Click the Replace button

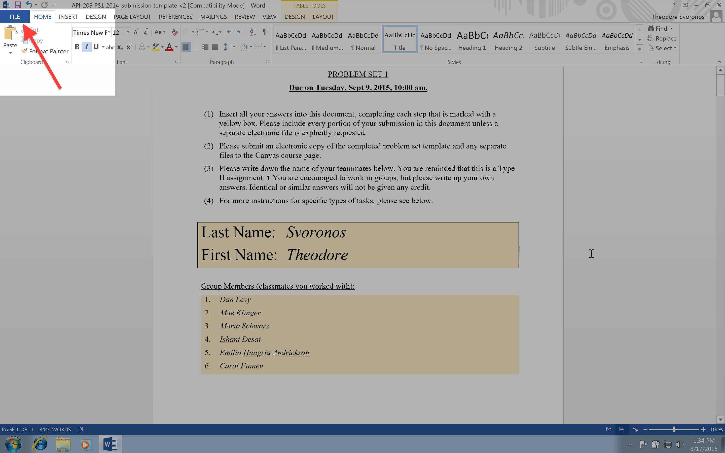pos(662,38)
